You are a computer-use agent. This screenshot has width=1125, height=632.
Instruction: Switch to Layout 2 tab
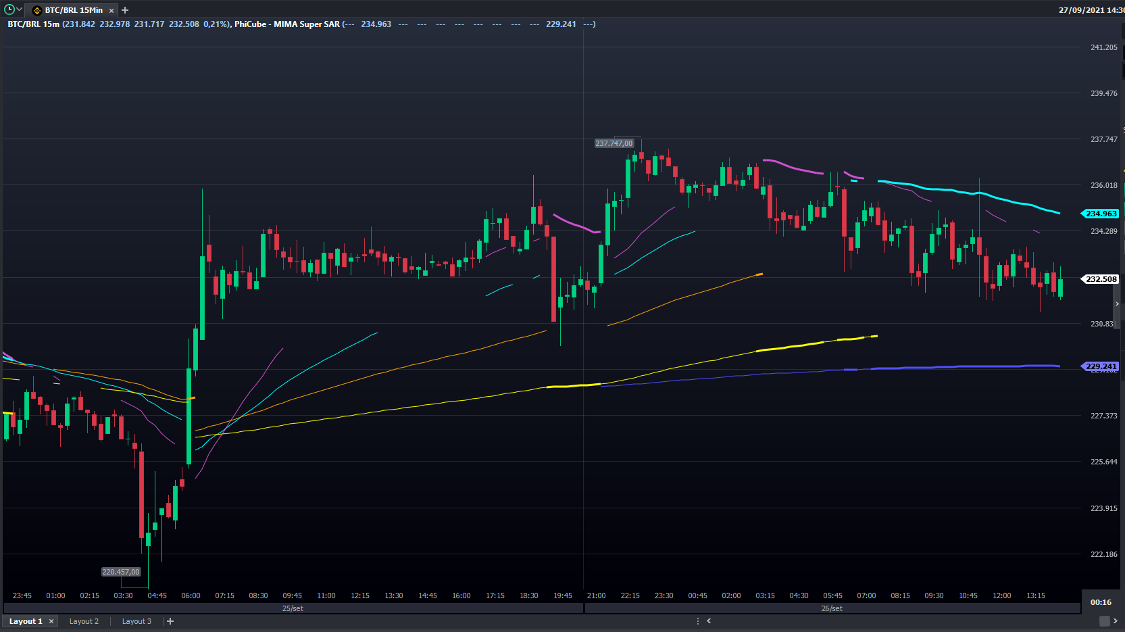tap(84, 621)
